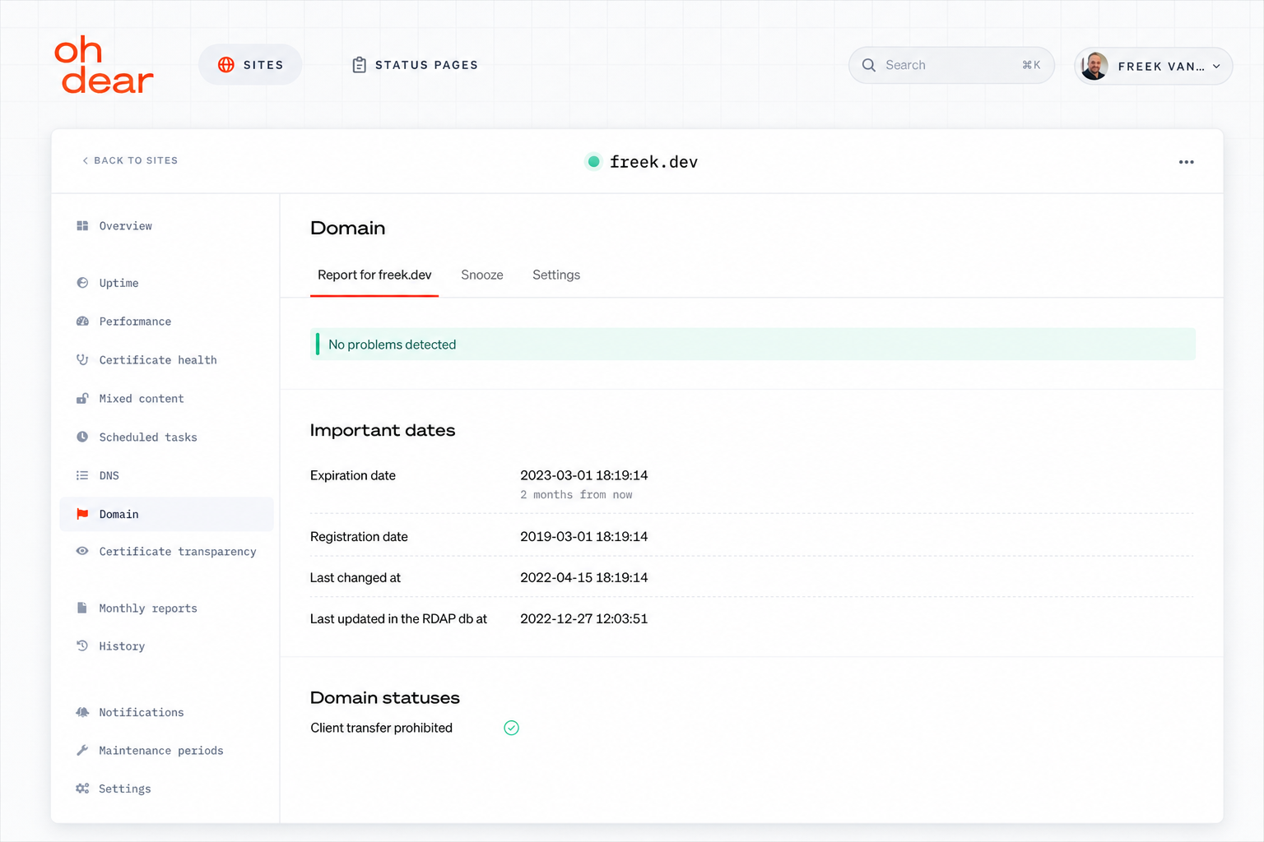Open DNS list icon in sidebar
The width and height of the screenshot is (1264, 842).
coord(82,475)
